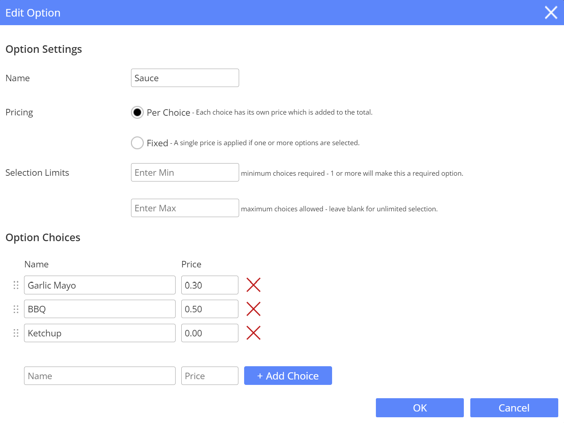
Task: Click the Enter Max selection limit field
Action: click(185, 208)
